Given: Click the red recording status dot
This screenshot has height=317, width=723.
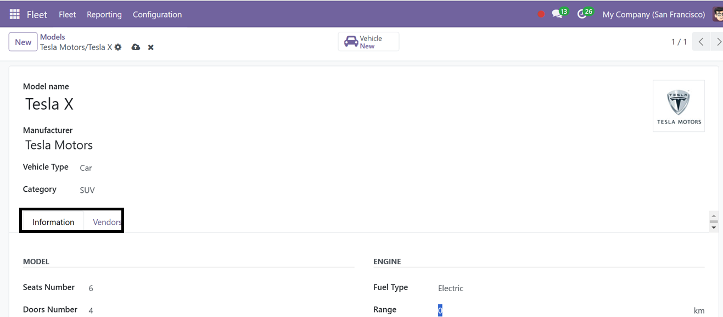Looking at the screenshot, I should point(541,14).
